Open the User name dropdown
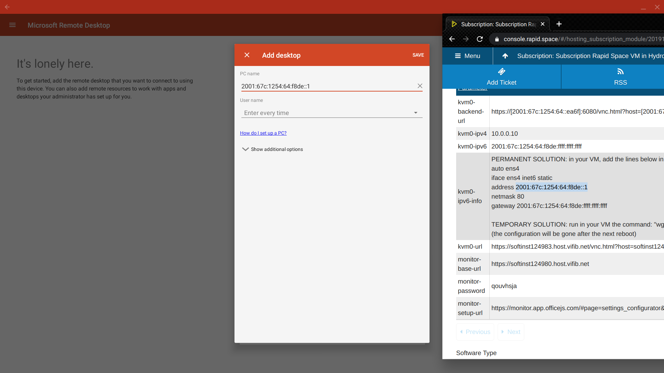664x373 pixels. pos(332,113)
